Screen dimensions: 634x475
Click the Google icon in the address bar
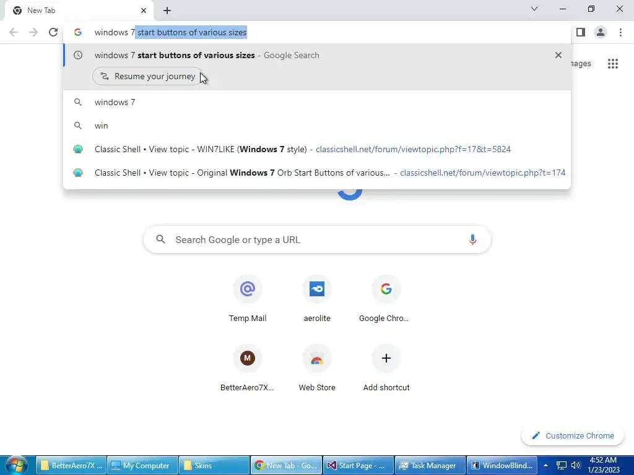click(78, 32)
